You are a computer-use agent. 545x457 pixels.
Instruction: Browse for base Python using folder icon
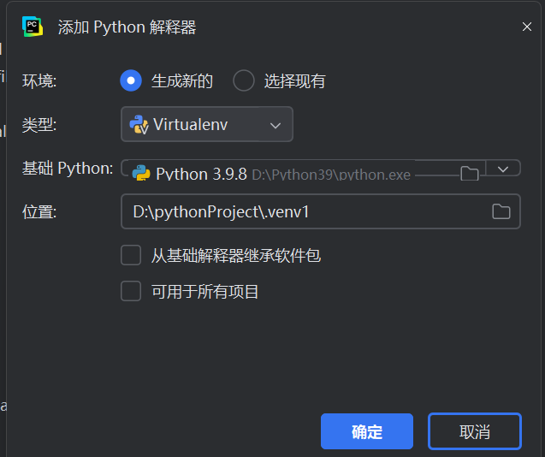tap(470, 173)
